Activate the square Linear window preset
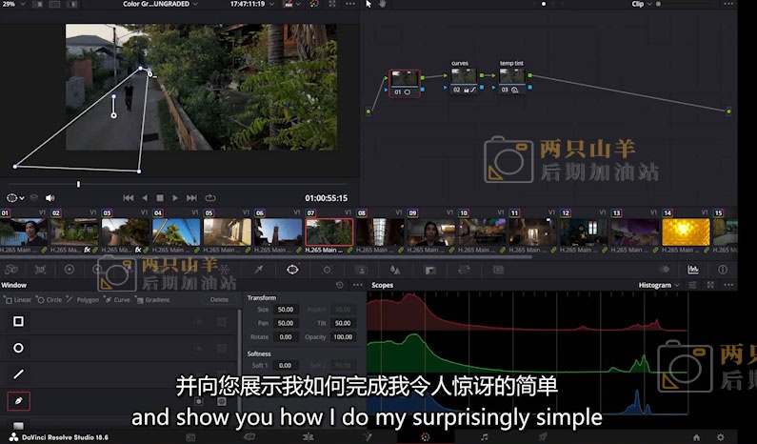 pyautogui.click(x=18, y=321)
